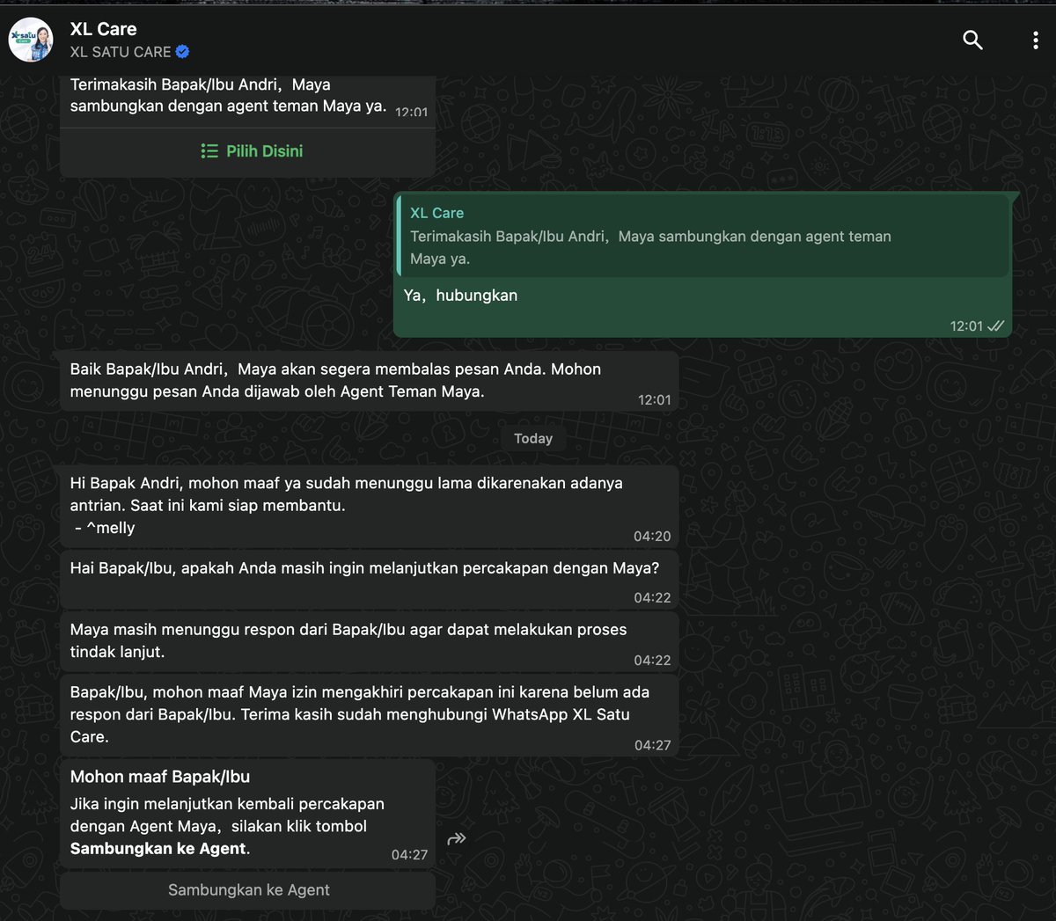Click the XL Care profile avatar
This screenshot has height=921, width=1056.
click(x=31, y=40)
